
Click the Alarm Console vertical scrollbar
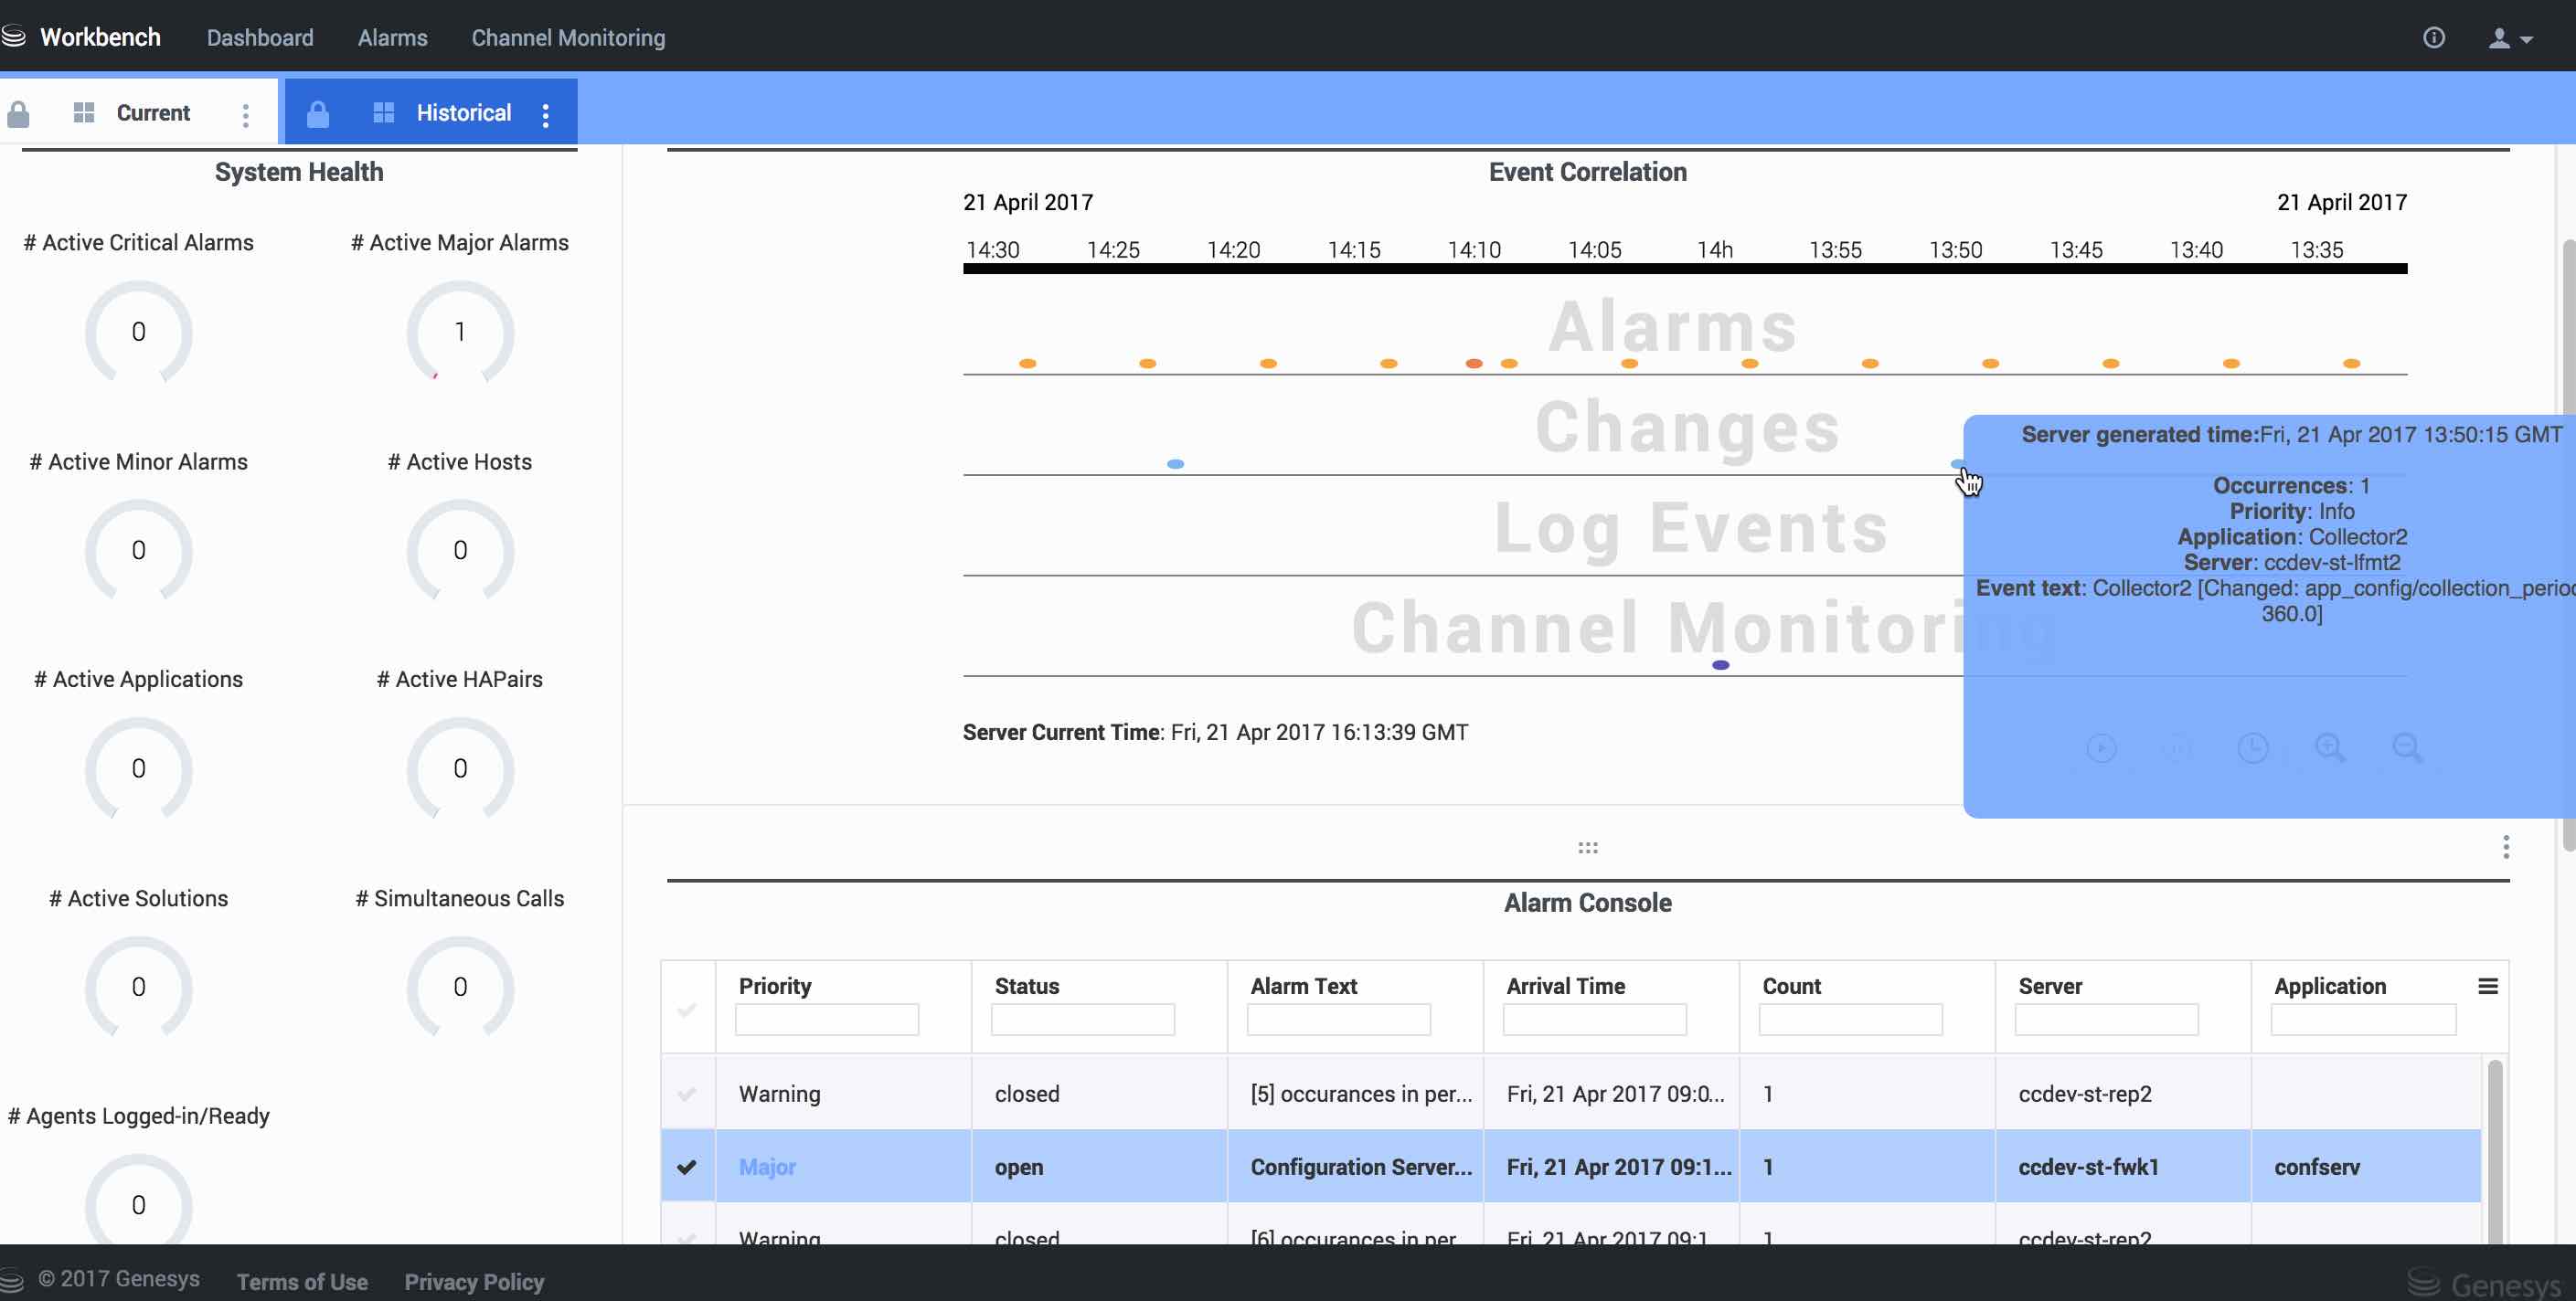(x=2494, y=1149)
